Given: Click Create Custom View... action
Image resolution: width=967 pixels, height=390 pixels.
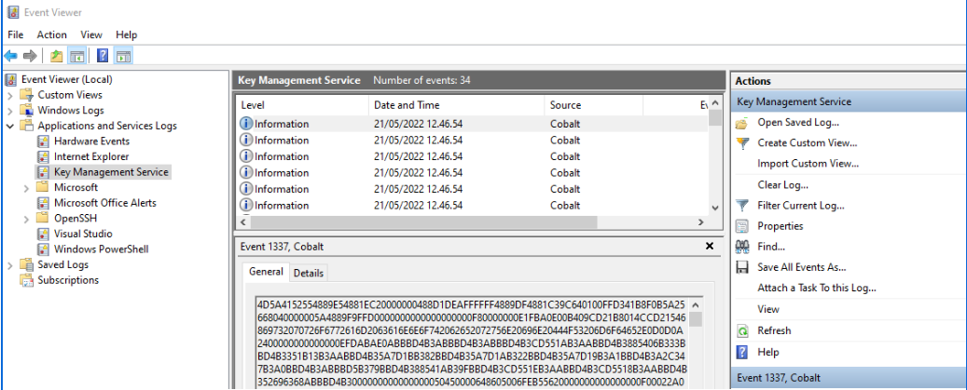Looking at the screenshot, I should point(807,143).
